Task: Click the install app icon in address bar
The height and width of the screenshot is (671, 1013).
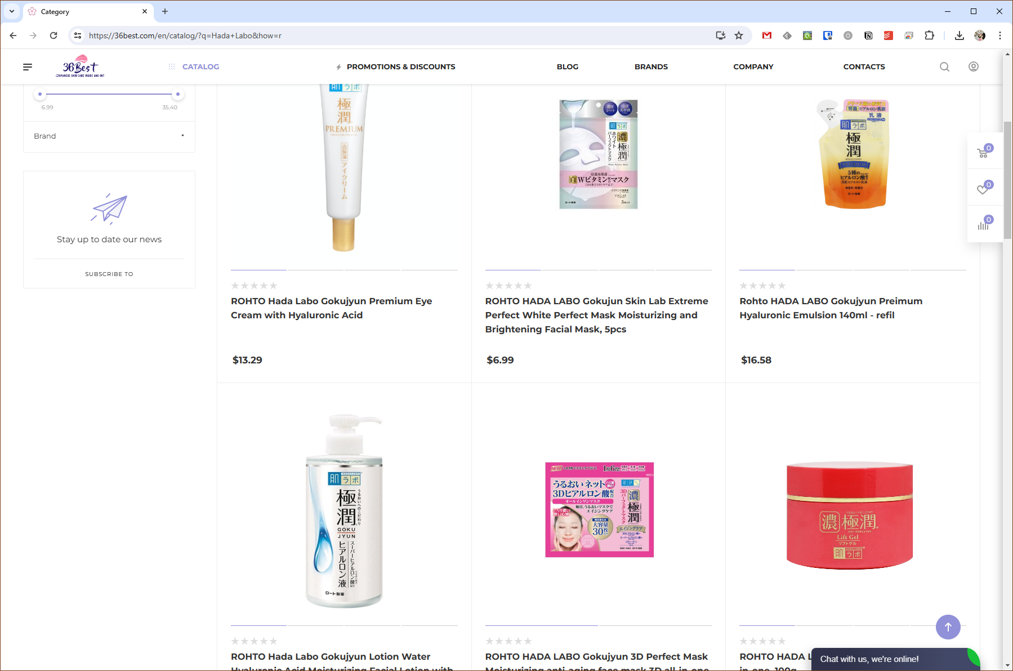Action: pos(720,35)
